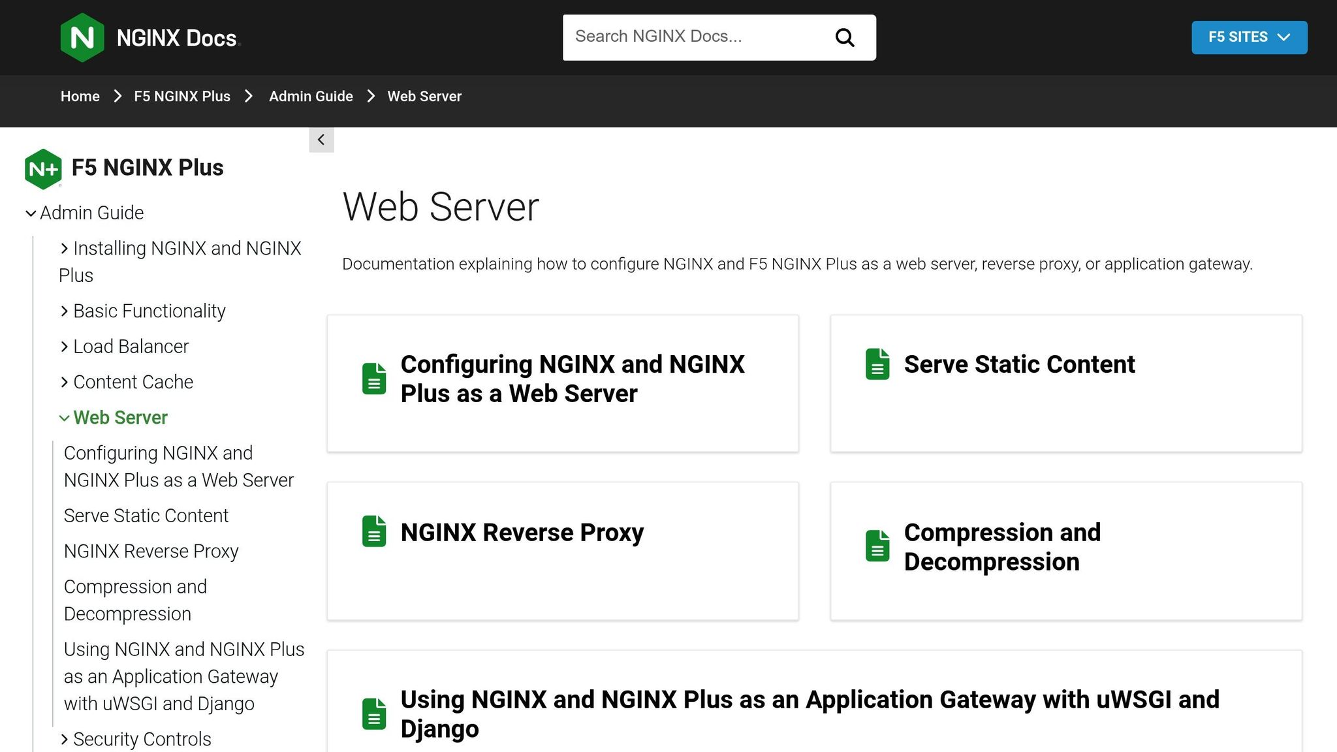
Task: Open sidebar link NGINX Reverse Proxy
Action: 151,551
